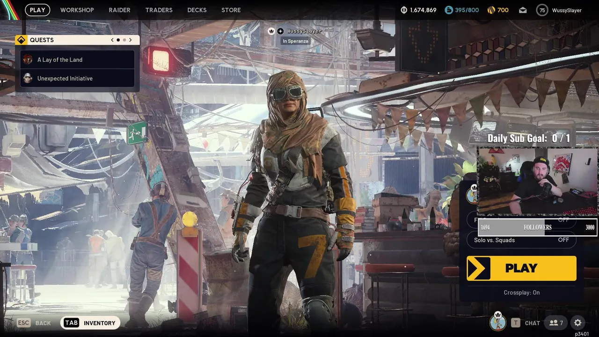Switch to the WORKSHOP tab
The image size is (599, 337).
click(77, 10)
